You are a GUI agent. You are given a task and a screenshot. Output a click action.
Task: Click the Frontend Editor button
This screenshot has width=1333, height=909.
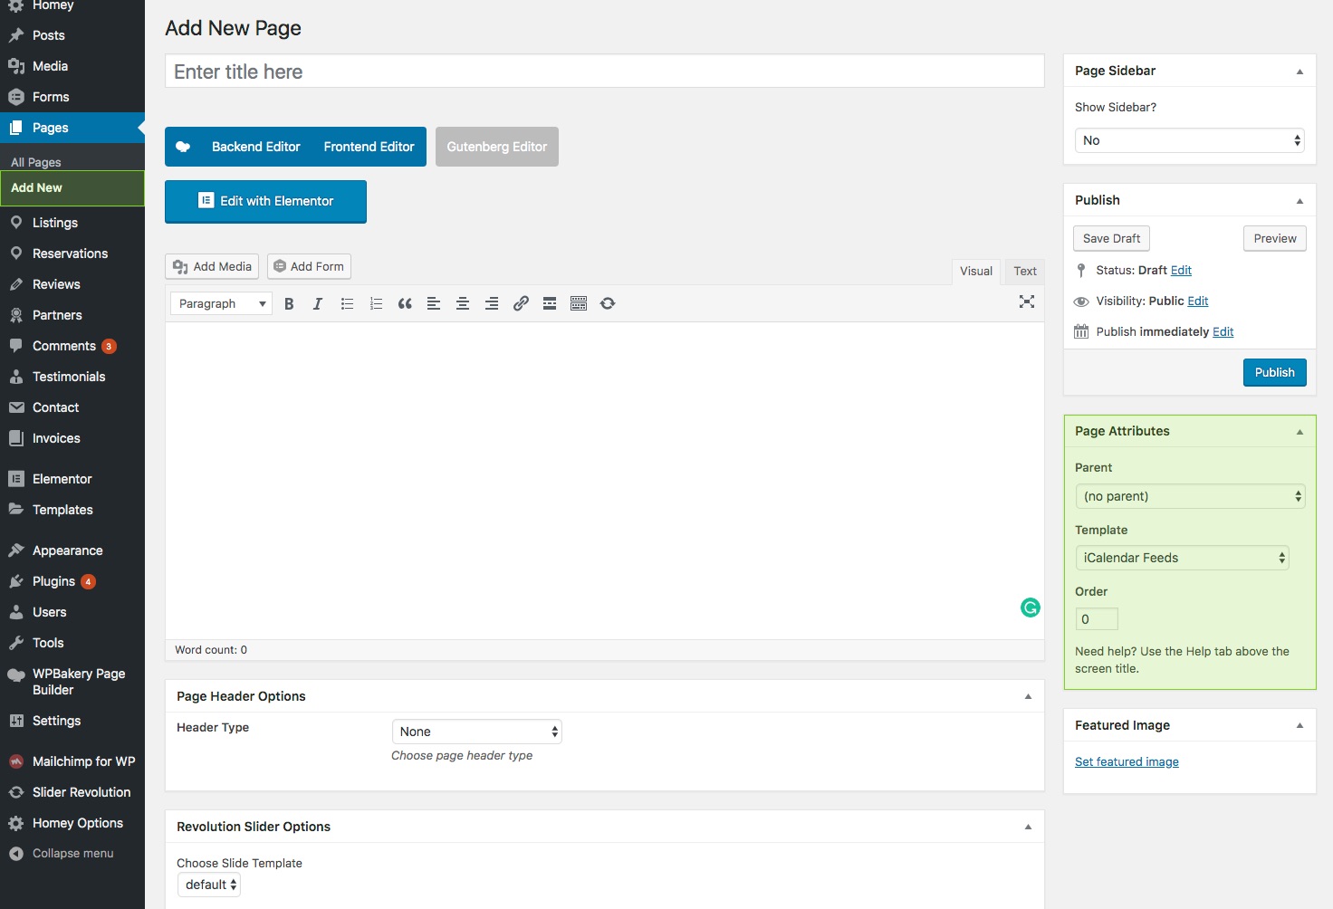click(369, 147)
